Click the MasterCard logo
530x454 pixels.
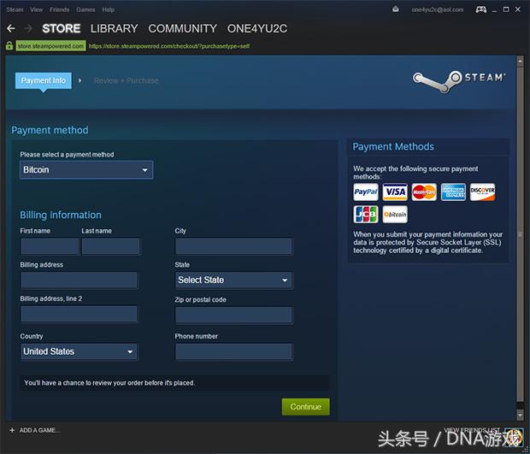(x=424, y=192)
